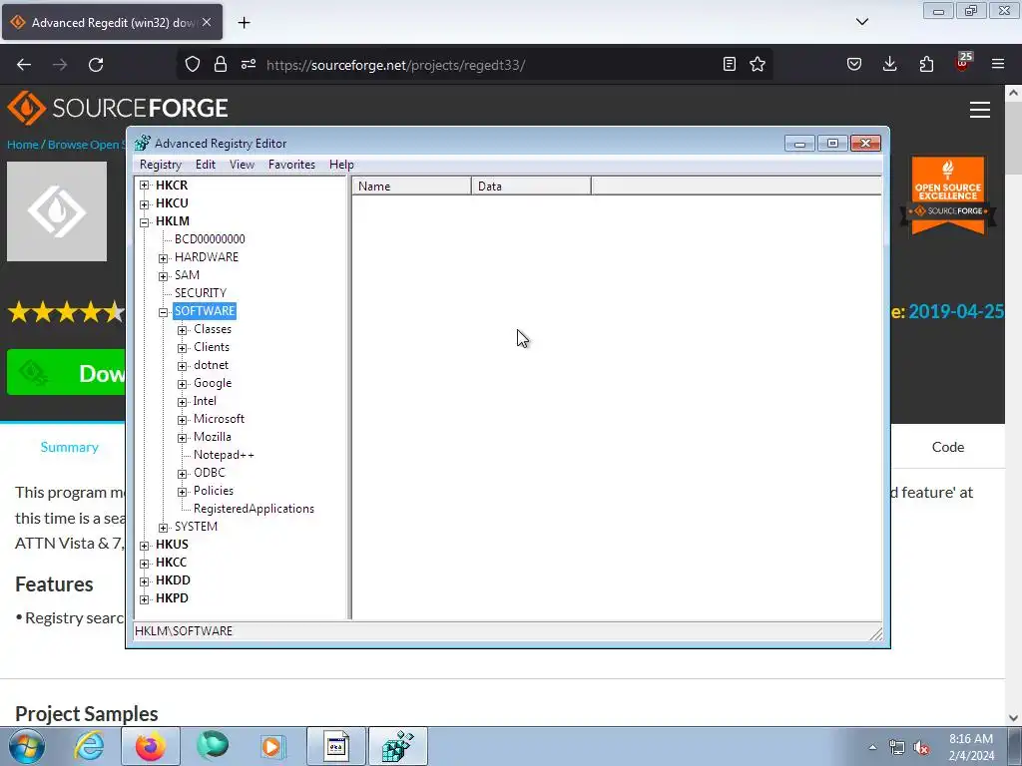1022x766 pixels.
Task: Expand the HKUS hive
Action: [144, 546]
